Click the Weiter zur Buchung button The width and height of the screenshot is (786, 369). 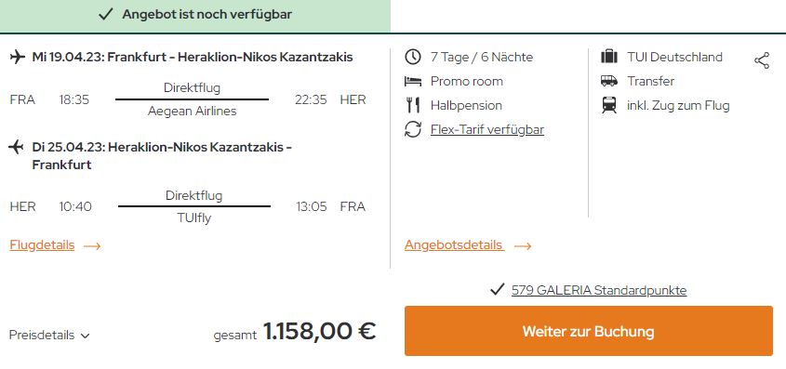(x=589, y=331)
